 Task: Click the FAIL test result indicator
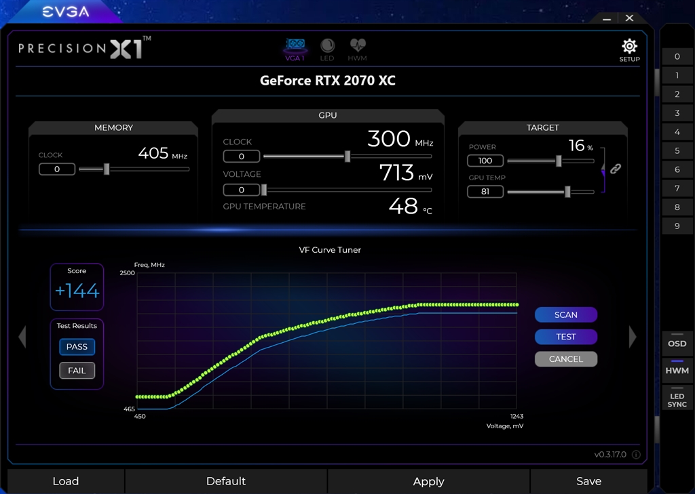pos(77,371)
